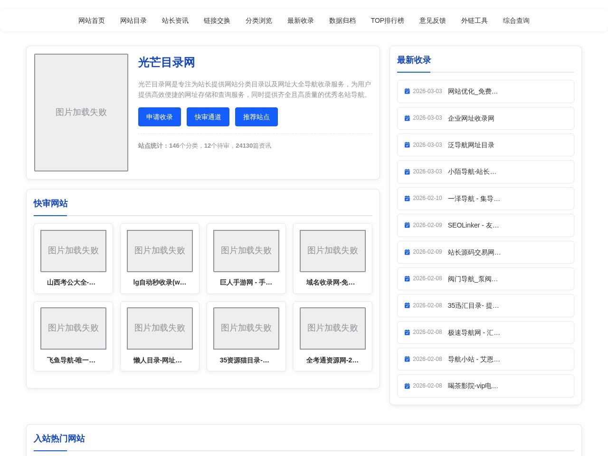Click the 推荐站点 button
This screenshot has width=608, height=456.
pyautogui.click(x=256, y=117)
